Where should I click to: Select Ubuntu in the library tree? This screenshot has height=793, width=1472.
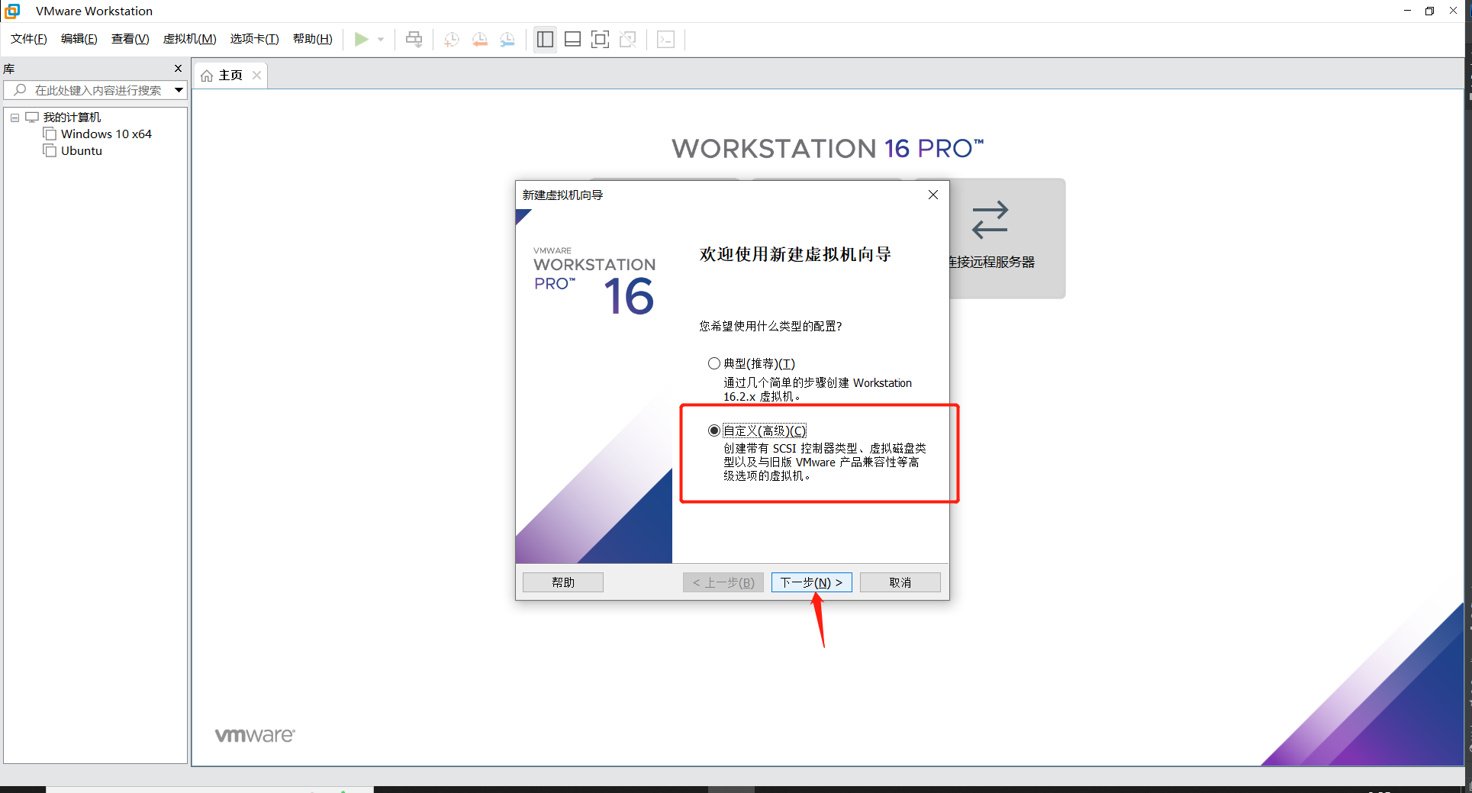click(82, 150)
